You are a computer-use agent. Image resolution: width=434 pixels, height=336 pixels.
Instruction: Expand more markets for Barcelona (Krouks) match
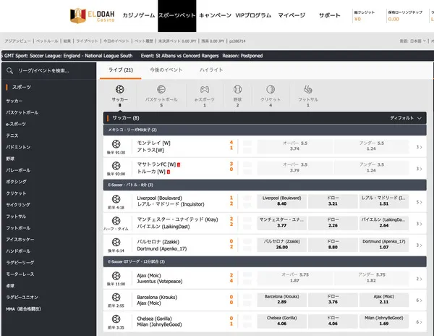pos(419,299)
